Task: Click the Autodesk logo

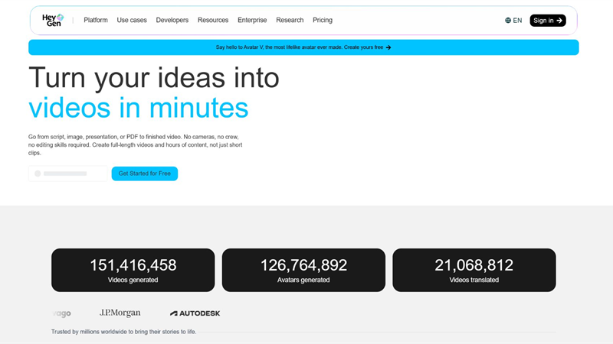Action: (x=195, y=313)
